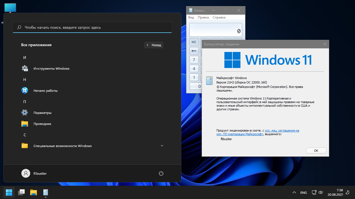Click the Назад back button
The image size is (355, 199).
coord(154,45)
